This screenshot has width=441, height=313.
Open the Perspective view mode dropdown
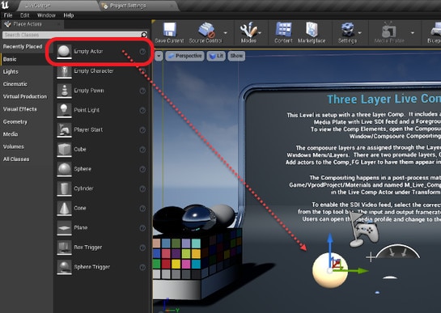click(x=185, y=56)
